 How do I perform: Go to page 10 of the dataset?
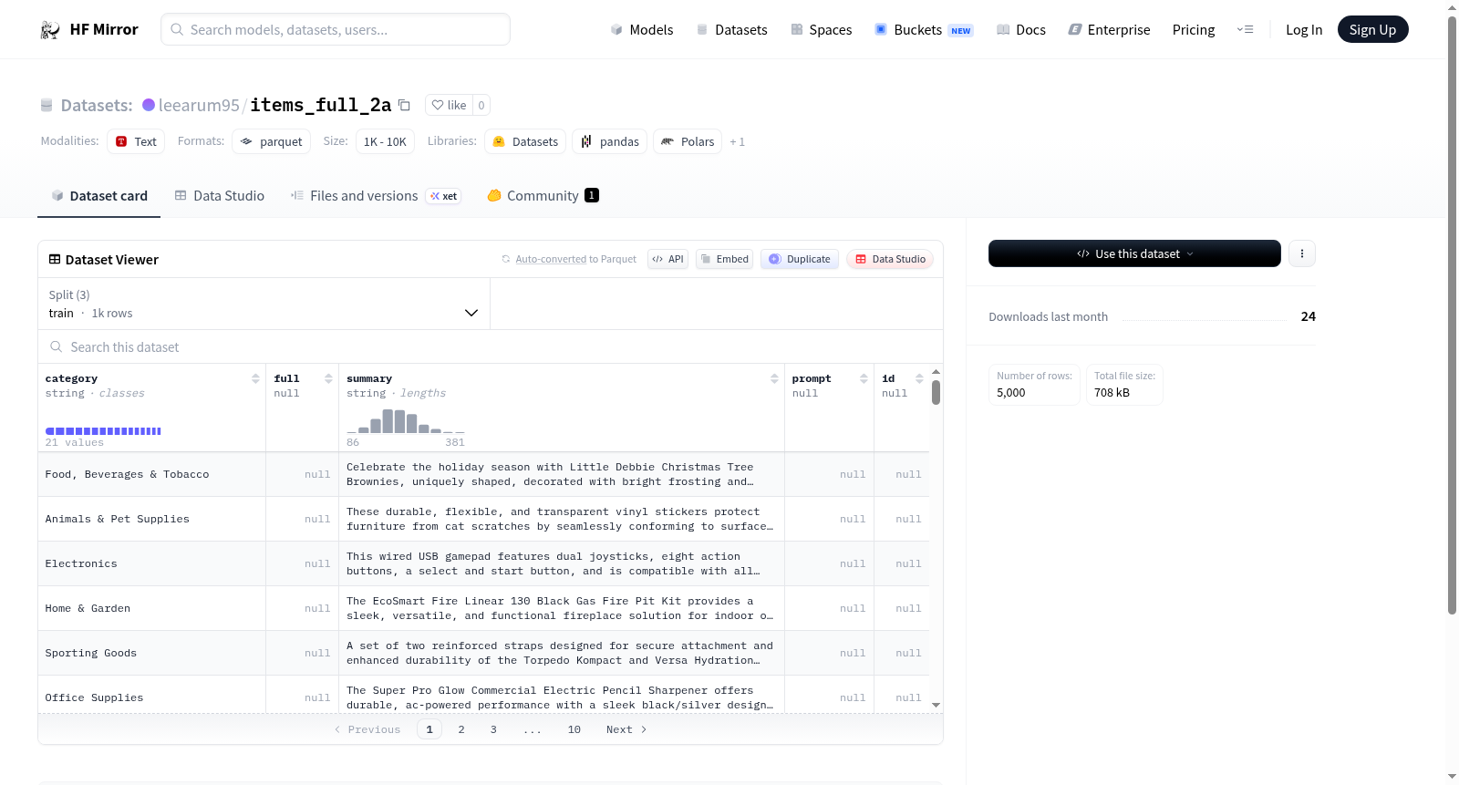pos(574,729)
